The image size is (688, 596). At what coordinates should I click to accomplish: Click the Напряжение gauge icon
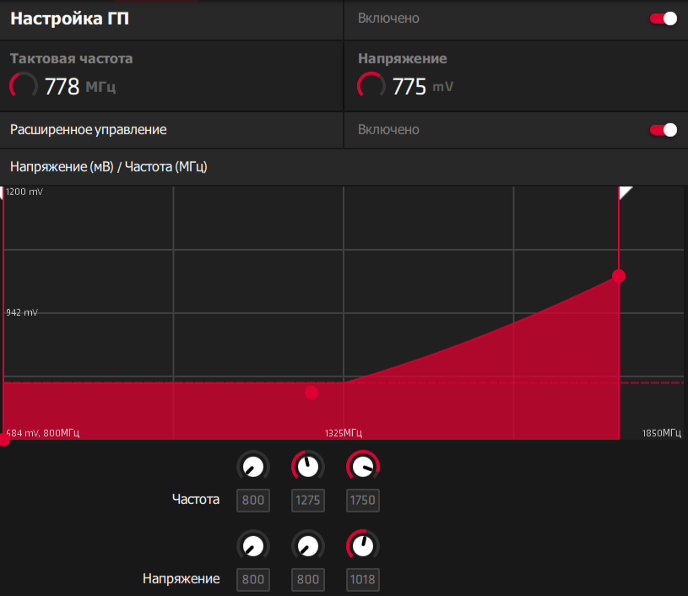click(371, 85)
